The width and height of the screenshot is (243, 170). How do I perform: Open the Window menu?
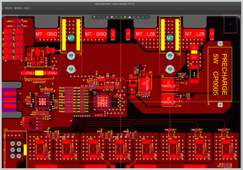click(x=18, y=8)
